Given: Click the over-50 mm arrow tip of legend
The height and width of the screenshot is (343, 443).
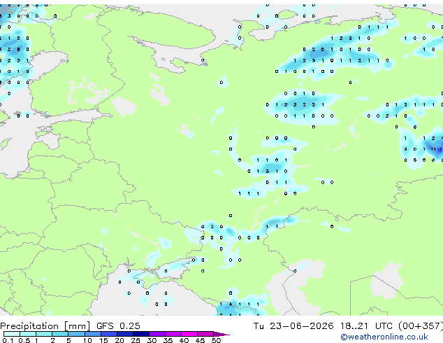Looking at the screenshot, I should [x=221, y=334].
